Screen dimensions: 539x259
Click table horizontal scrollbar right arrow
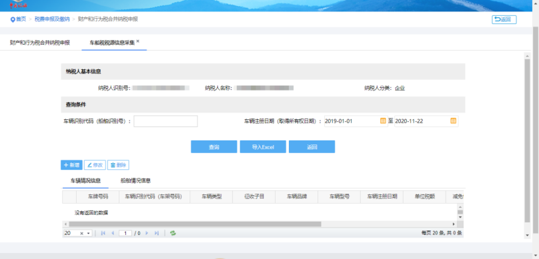click(x=454, y=224)
